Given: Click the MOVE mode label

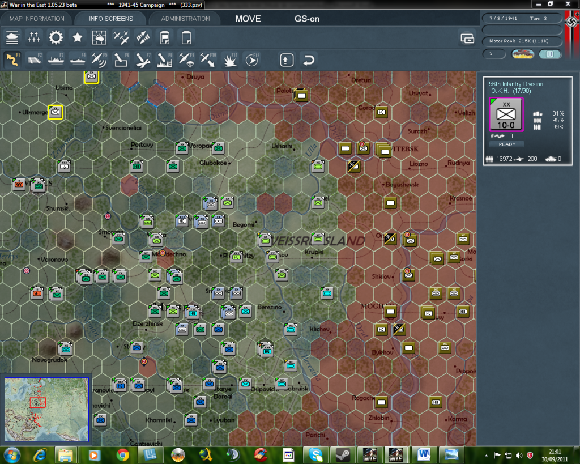Looking at the screenshot, I should coord(248,19).
